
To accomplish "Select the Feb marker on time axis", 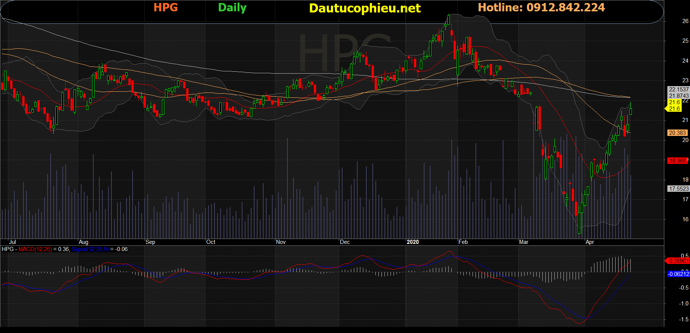I will 463,242.
